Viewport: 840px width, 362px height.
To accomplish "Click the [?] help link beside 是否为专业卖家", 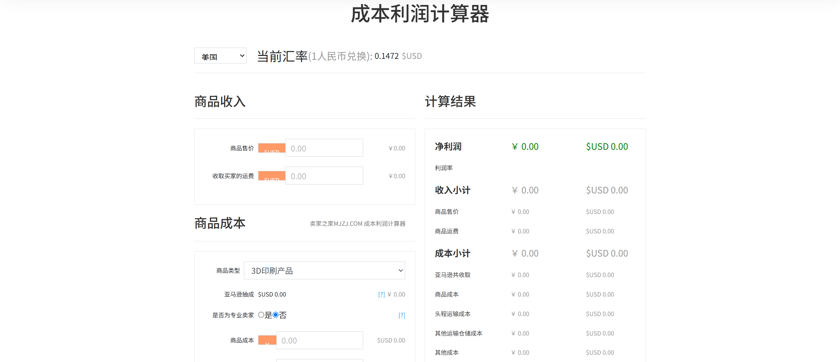I will tap(401, 315).
